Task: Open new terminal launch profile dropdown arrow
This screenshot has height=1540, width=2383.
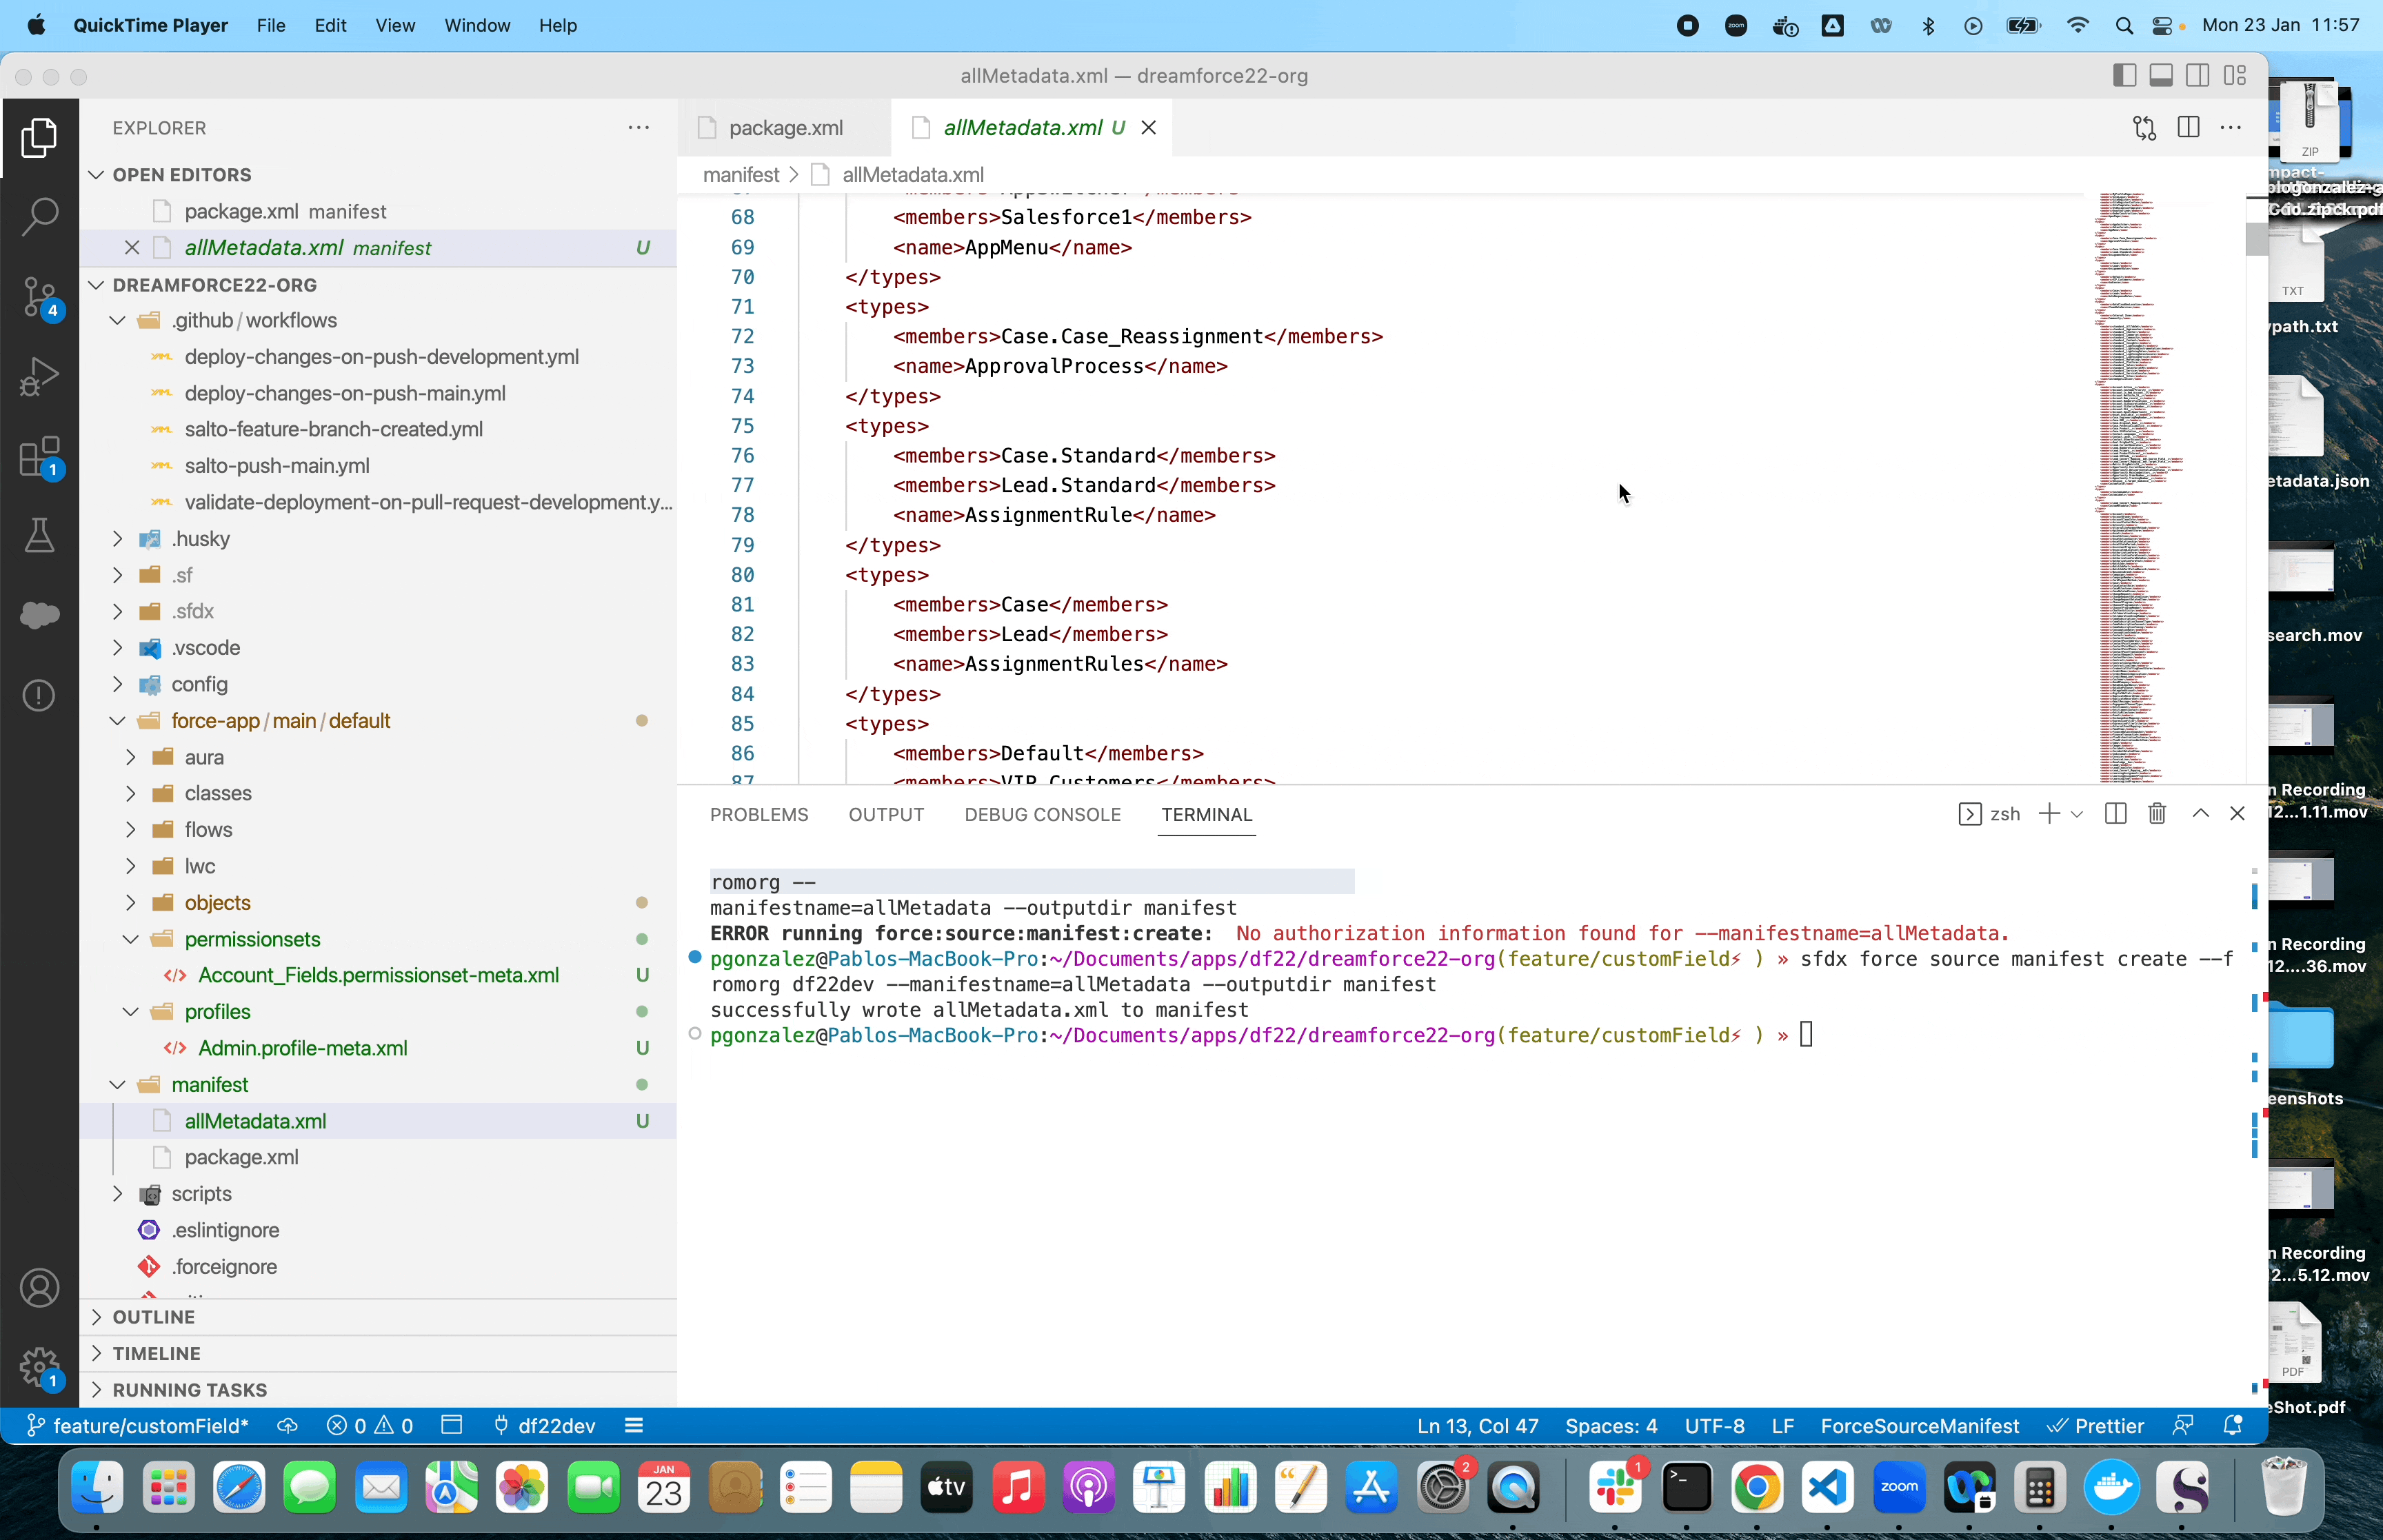Action: (x=2077, y=814)
